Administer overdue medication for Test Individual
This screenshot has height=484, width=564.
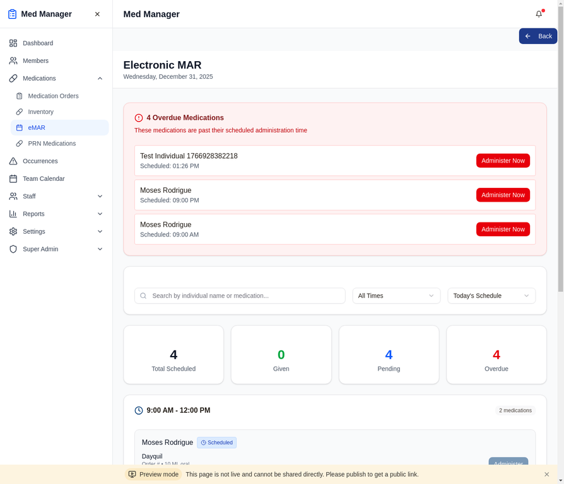(x=503, y=160)
